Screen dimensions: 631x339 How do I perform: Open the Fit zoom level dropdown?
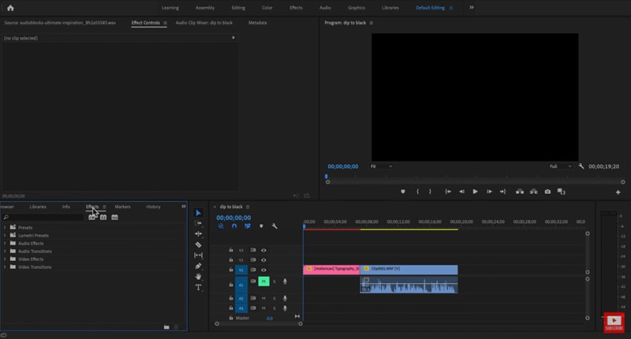(x=382, y=166)
